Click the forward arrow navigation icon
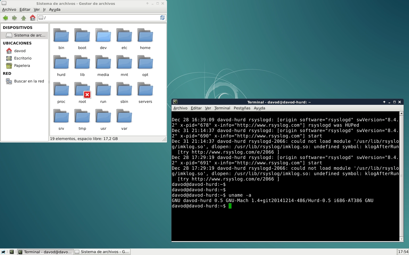The image size is (409, 255). click(14, 18)
